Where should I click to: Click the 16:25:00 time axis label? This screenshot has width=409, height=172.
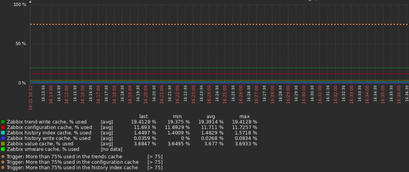point(225,94)
